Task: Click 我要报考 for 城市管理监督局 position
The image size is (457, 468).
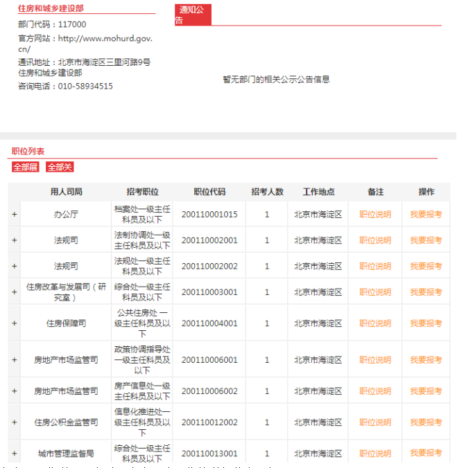Action: (x=426, y=453)
